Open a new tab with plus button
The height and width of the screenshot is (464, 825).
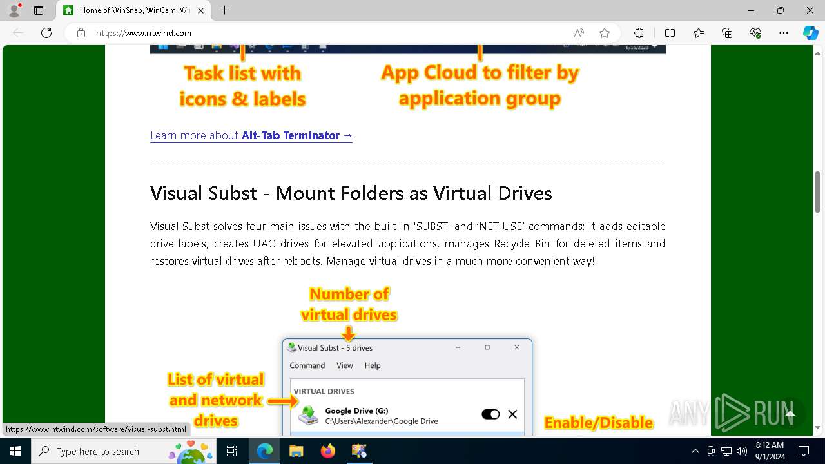[x=224, y=10]
